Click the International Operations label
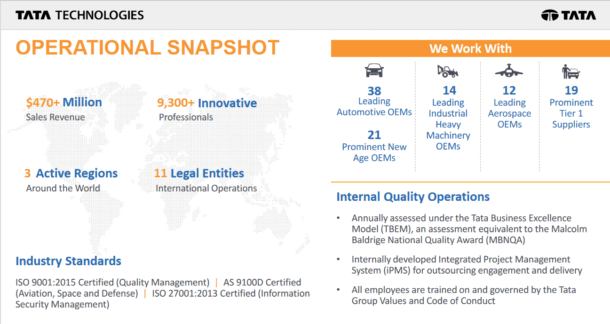This screenshot has height=324, width=610. click(206, 188)
